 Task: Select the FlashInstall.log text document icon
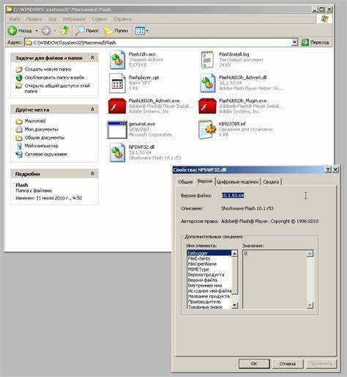[207, 59]
